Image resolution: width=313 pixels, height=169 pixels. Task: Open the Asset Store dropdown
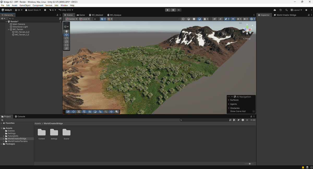pyautogui.click(x=33, y=10)
